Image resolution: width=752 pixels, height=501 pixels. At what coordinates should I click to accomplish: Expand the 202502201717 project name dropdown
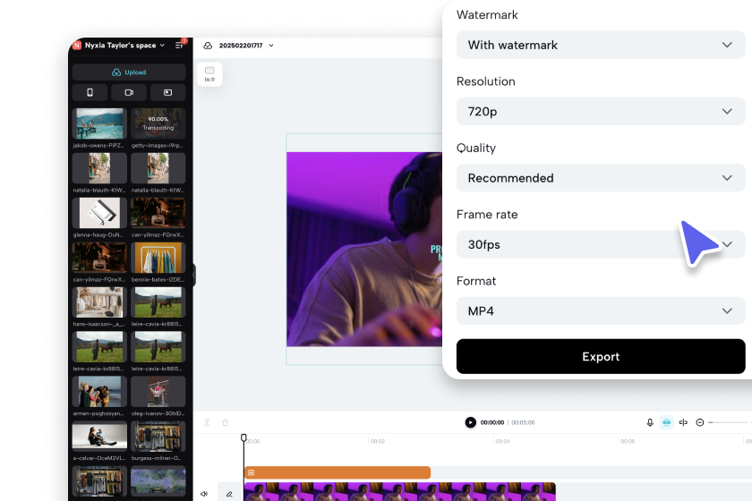[x=271, y=46]
